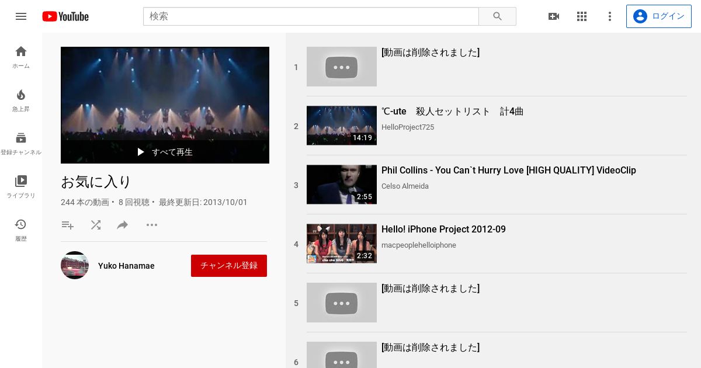The height and width of the screenshot is (368, 701).
Task: Open deleted video placeholder in row 5
Action: click(x=342, y=303)
